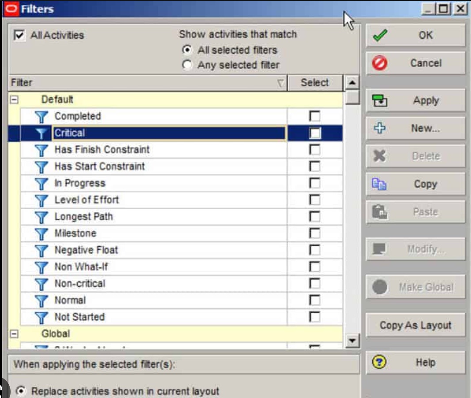Select the Level of Effort filter row

point(182,200)
